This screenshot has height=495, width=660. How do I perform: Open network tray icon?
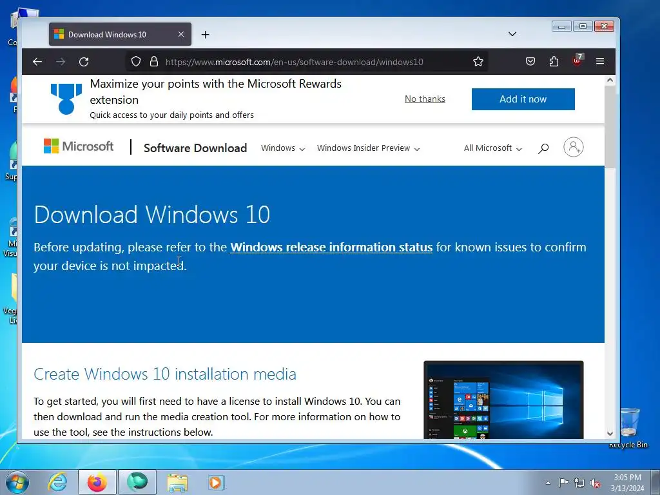tap(579, 483)
